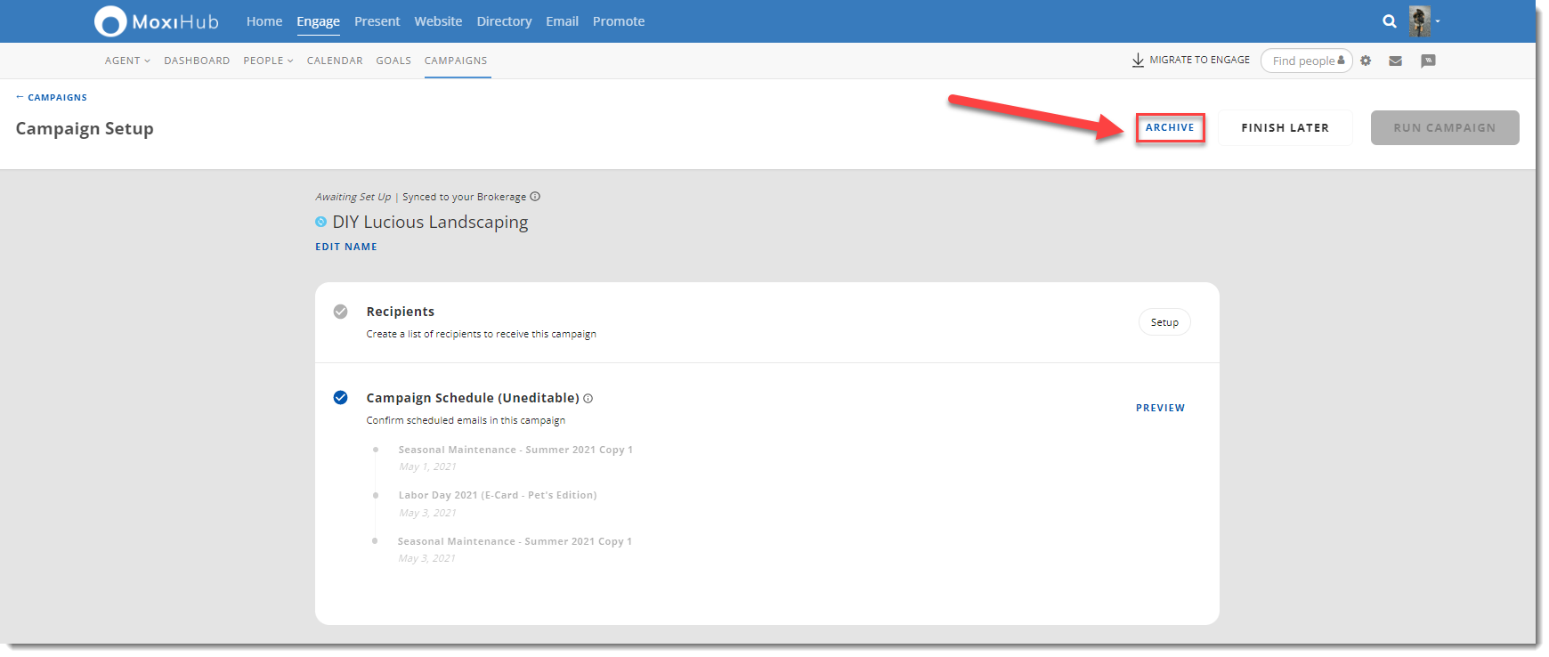Click info icon beside Synced to your Brokerage
The width and height of the screenshot is (1549, 657).
[x=535, y=197]
